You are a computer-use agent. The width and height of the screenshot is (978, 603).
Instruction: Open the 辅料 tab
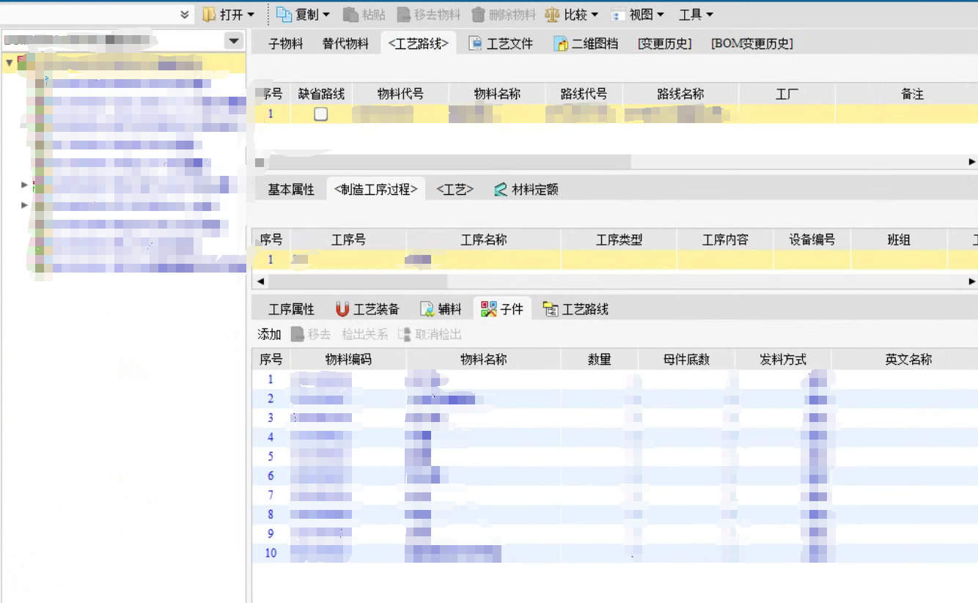[x=441, y=309]
